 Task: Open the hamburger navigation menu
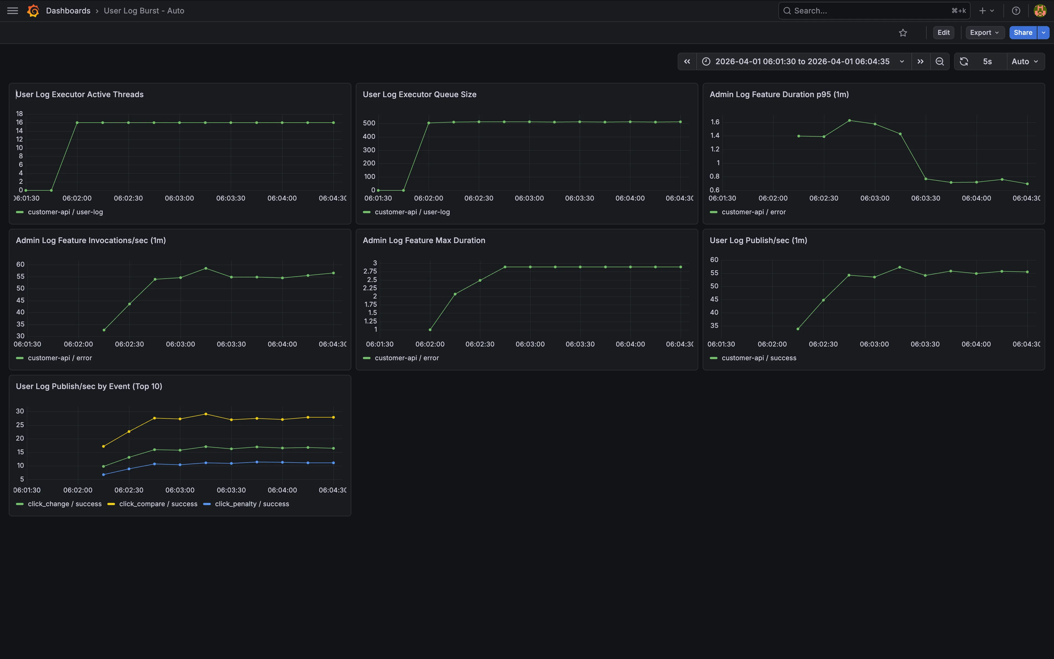(x=13, y=11)
